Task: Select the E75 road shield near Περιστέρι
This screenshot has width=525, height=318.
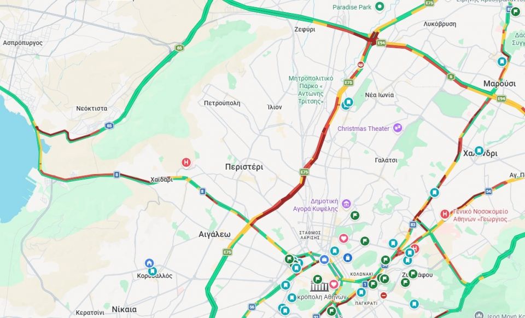Action: pos(304,172)
